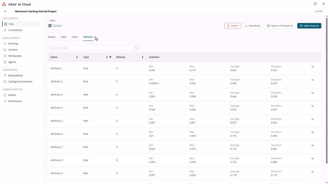
Task: Click the attribute_1 name cell
Action: (57, 68)
